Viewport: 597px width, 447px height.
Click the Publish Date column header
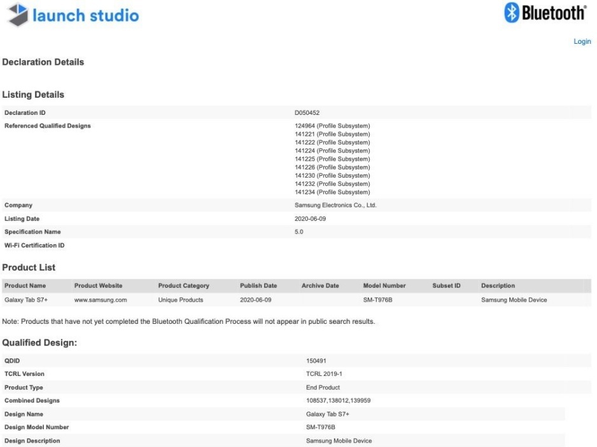[x=258, y=286]
